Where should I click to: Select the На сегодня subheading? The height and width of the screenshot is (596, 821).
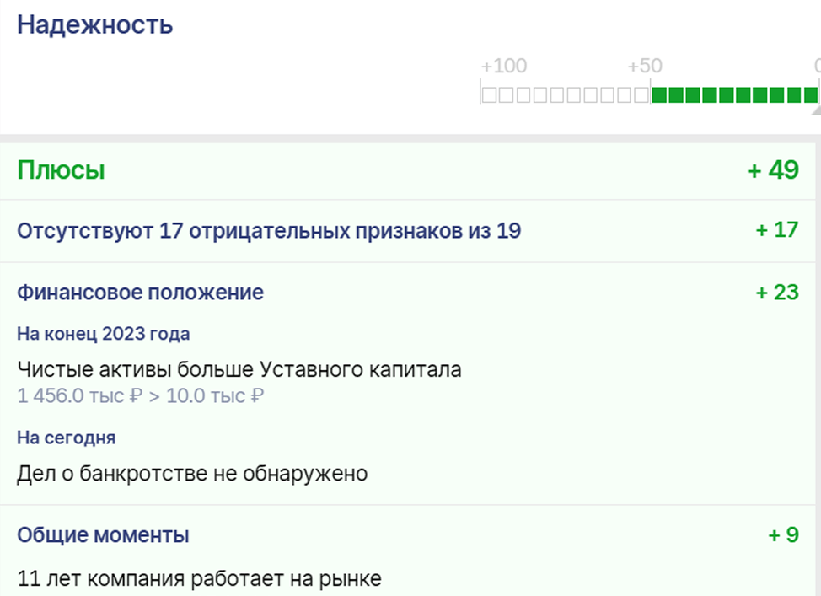[x=66, y=438]
